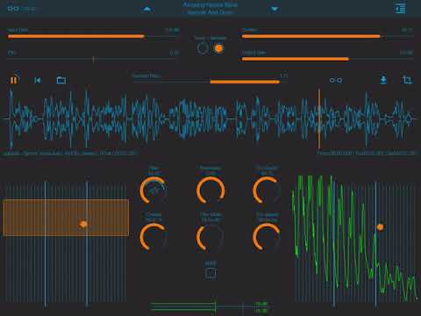Adjust the orange slider below the list menu icon
This screenshot has width=421, height=316.
[327, 36]
